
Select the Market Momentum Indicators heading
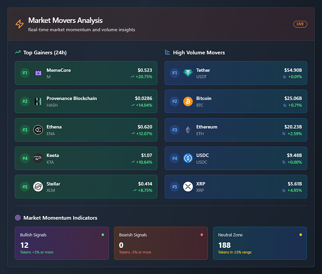(60, 218)
